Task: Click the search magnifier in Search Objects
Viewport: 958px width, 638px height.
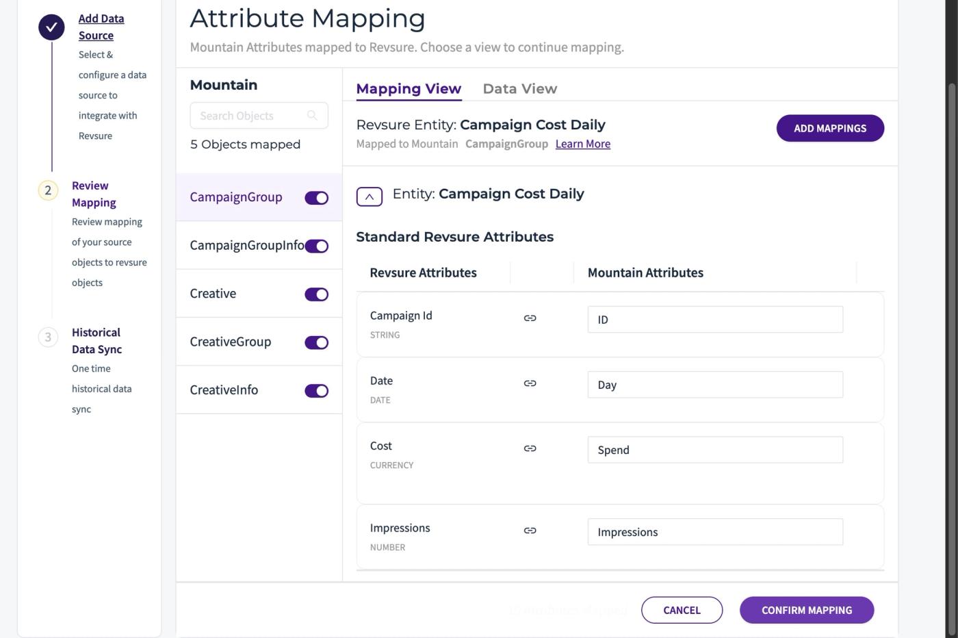Action: tap(312, 115)
